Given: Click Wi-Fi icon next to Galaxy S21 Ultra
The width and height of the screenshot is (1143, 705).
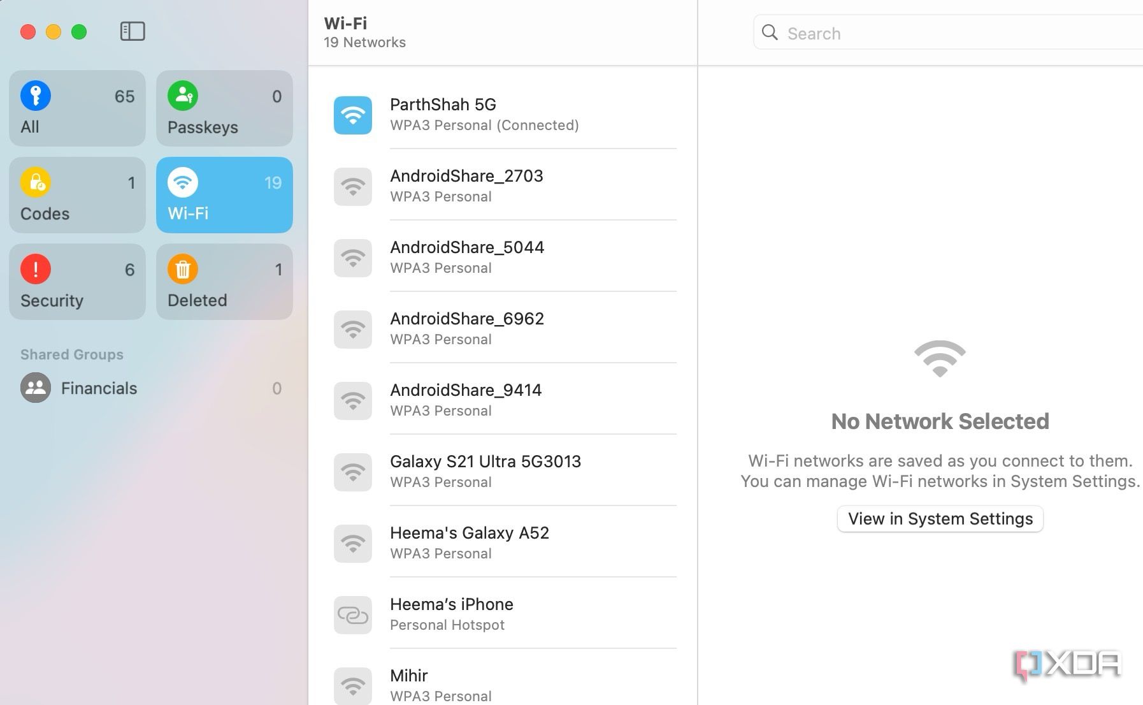Looking at the screenshot, I should tap(353, 472).
